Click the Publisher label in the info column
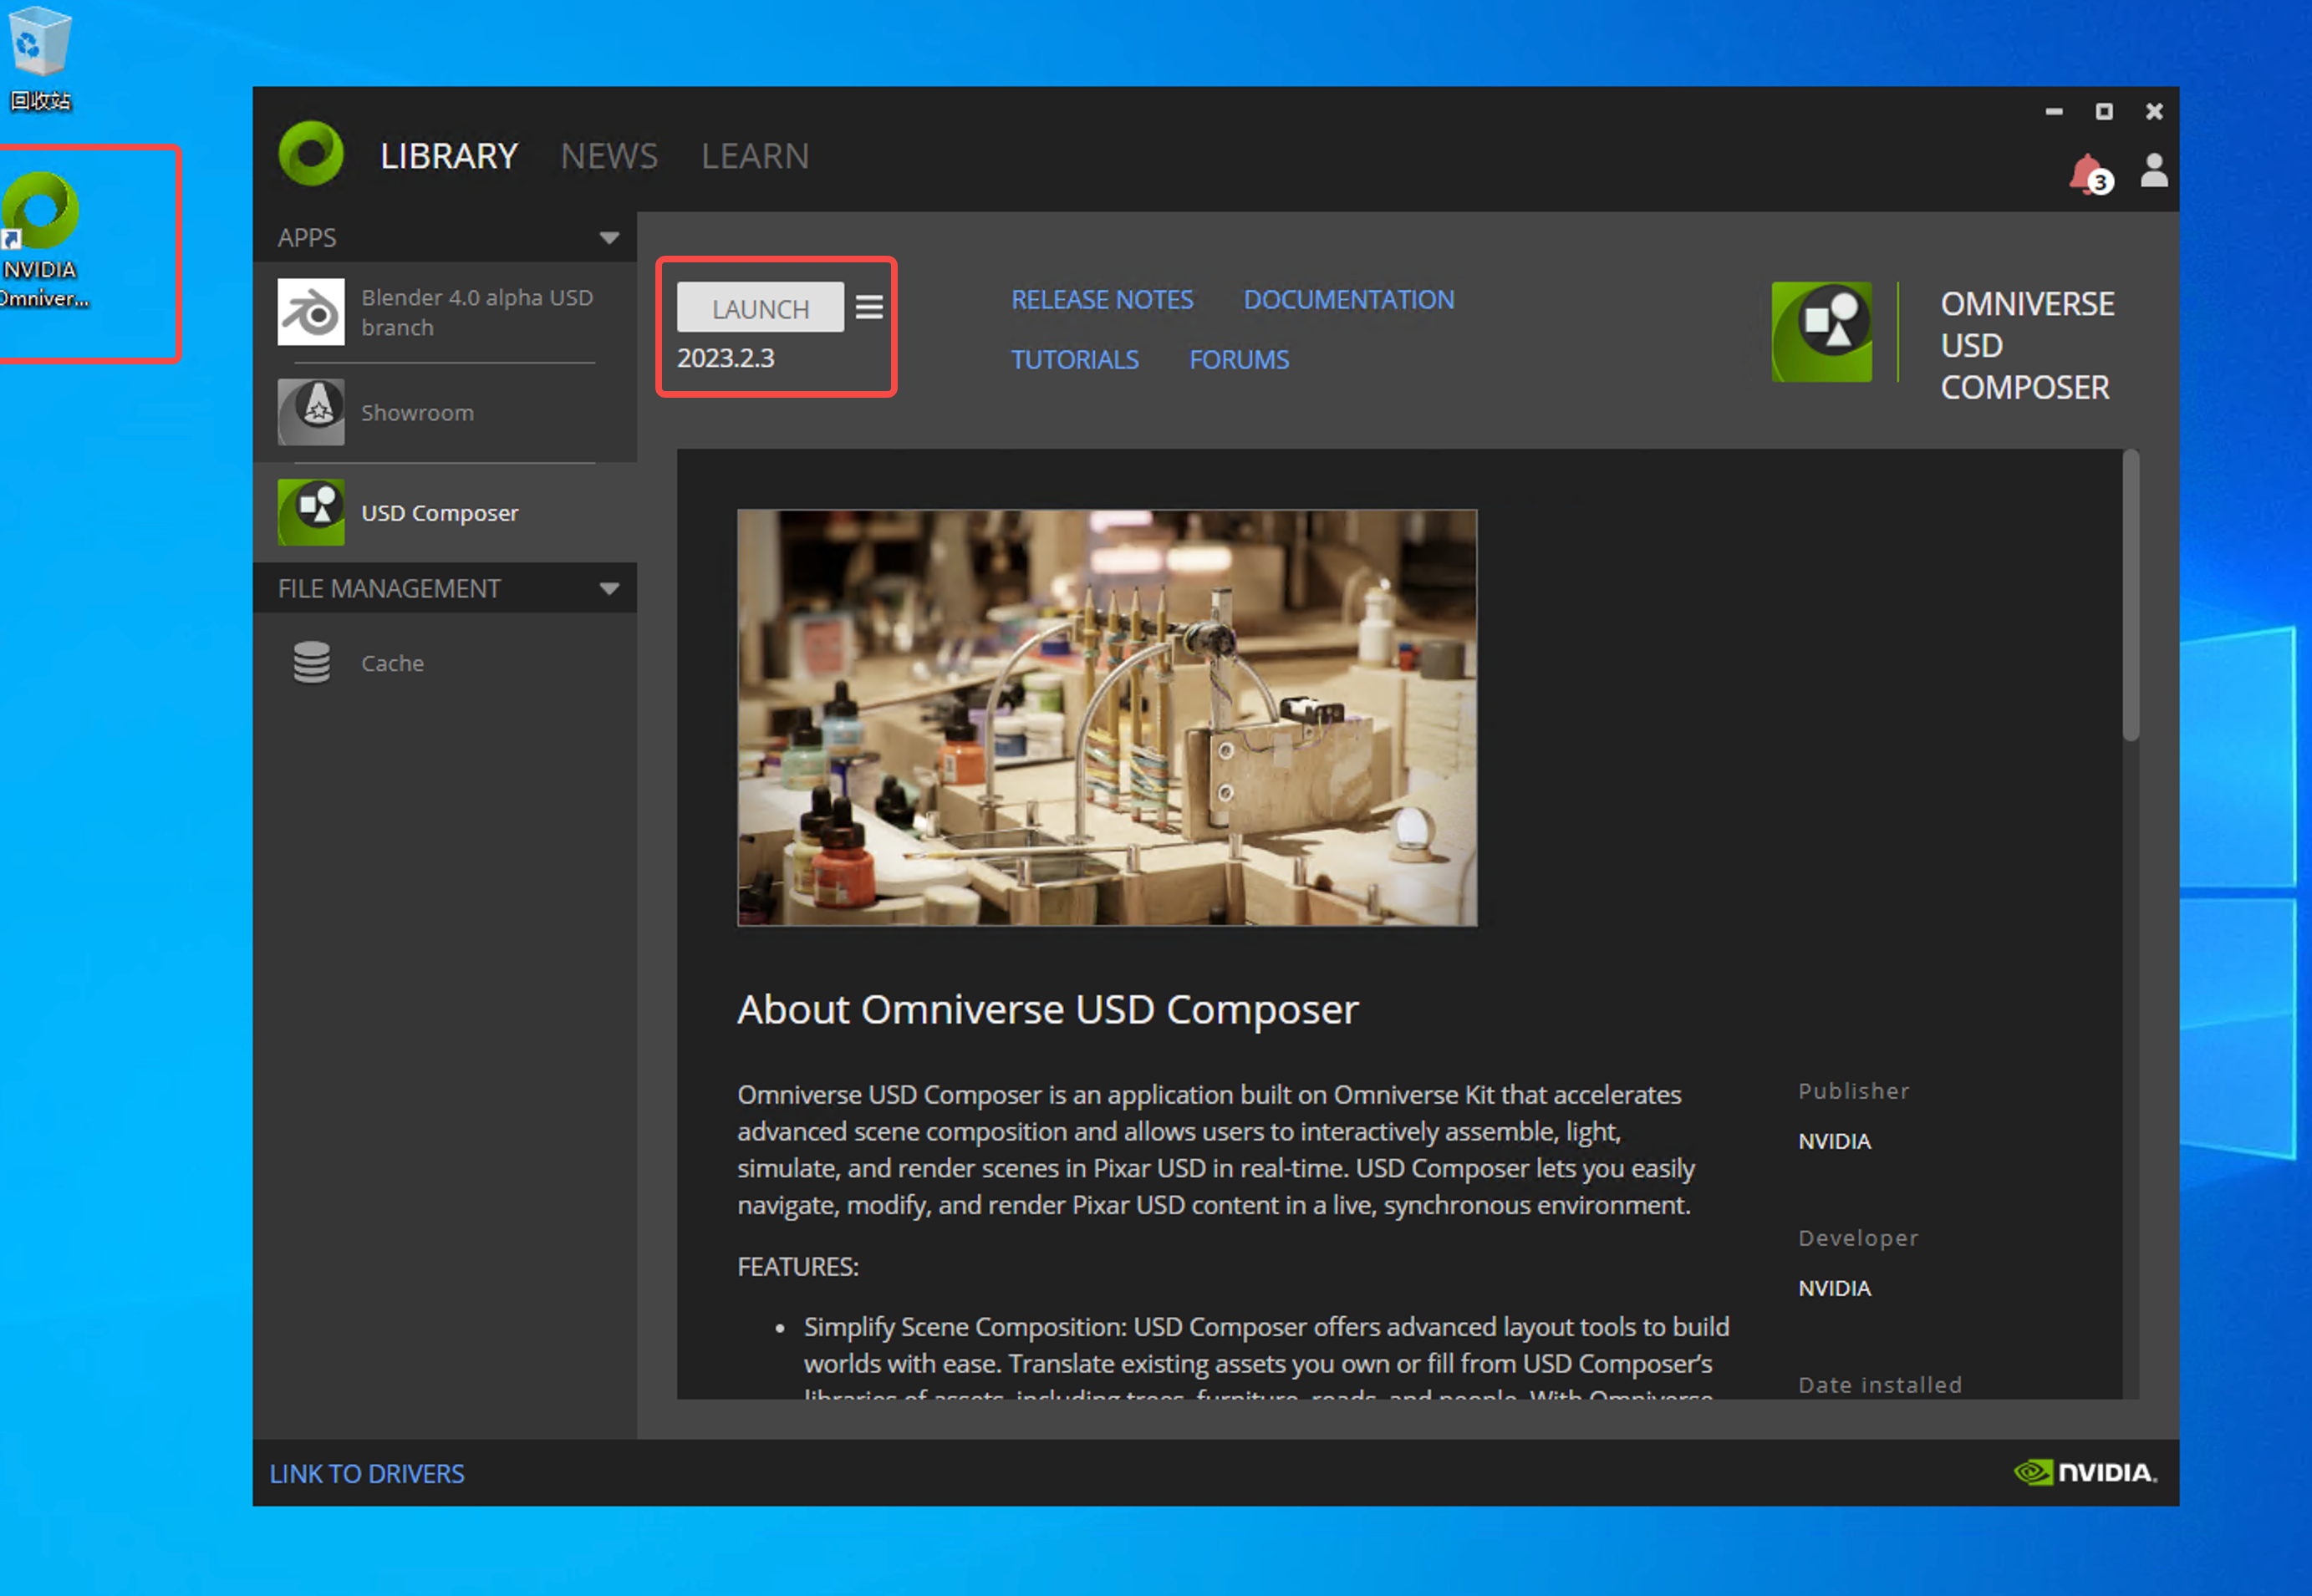 click(1854, 1091)
